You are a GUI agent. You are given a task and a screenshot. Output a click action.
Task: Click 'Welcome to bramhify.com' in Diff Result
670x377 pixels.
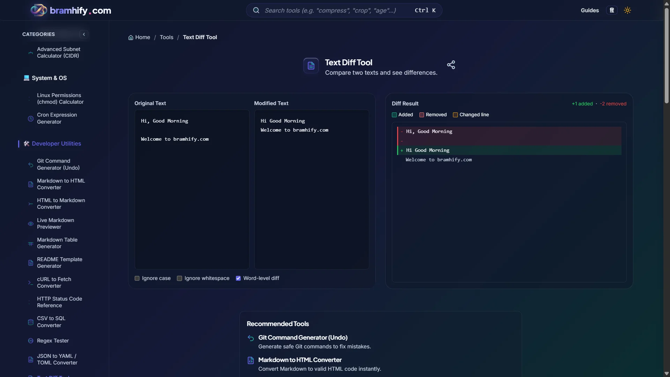click(439, 160)
